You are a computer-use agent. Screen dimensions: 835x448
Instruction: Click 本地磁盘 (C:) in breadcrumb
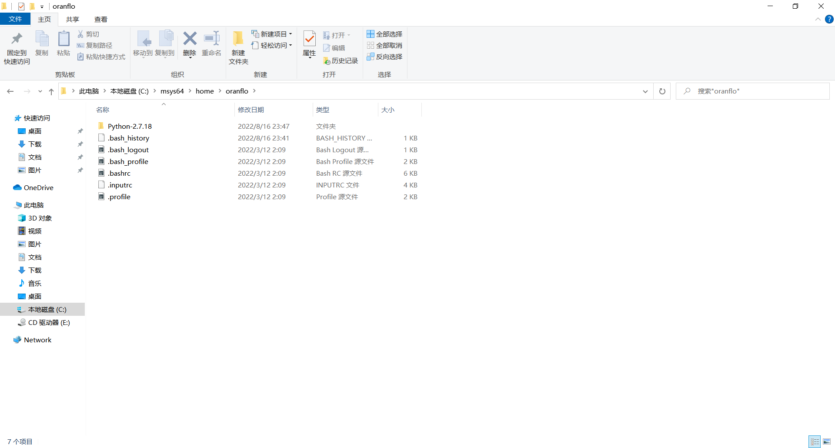[x=130, y=91]
